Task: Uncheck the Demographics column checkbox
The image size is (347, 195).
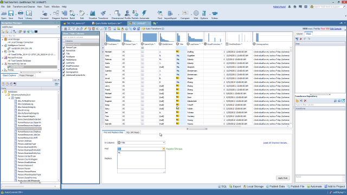Action: click(x=64, y=72)
